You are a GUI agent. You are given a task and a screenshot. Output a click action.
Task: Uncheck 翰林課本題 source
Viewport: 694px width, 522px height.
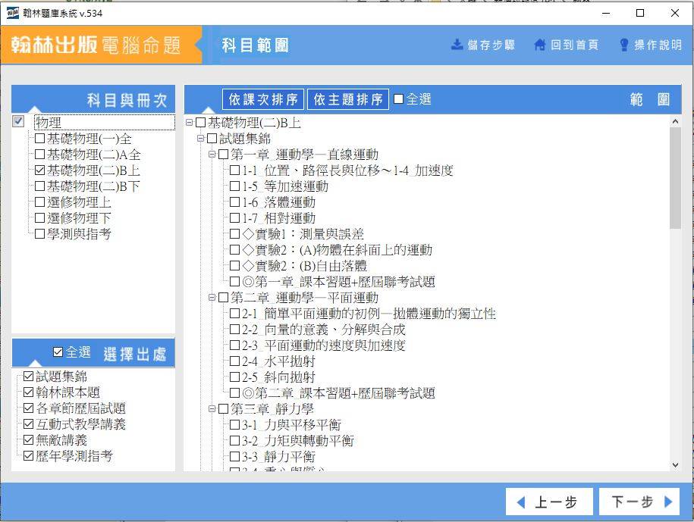[x=28, y=392]
